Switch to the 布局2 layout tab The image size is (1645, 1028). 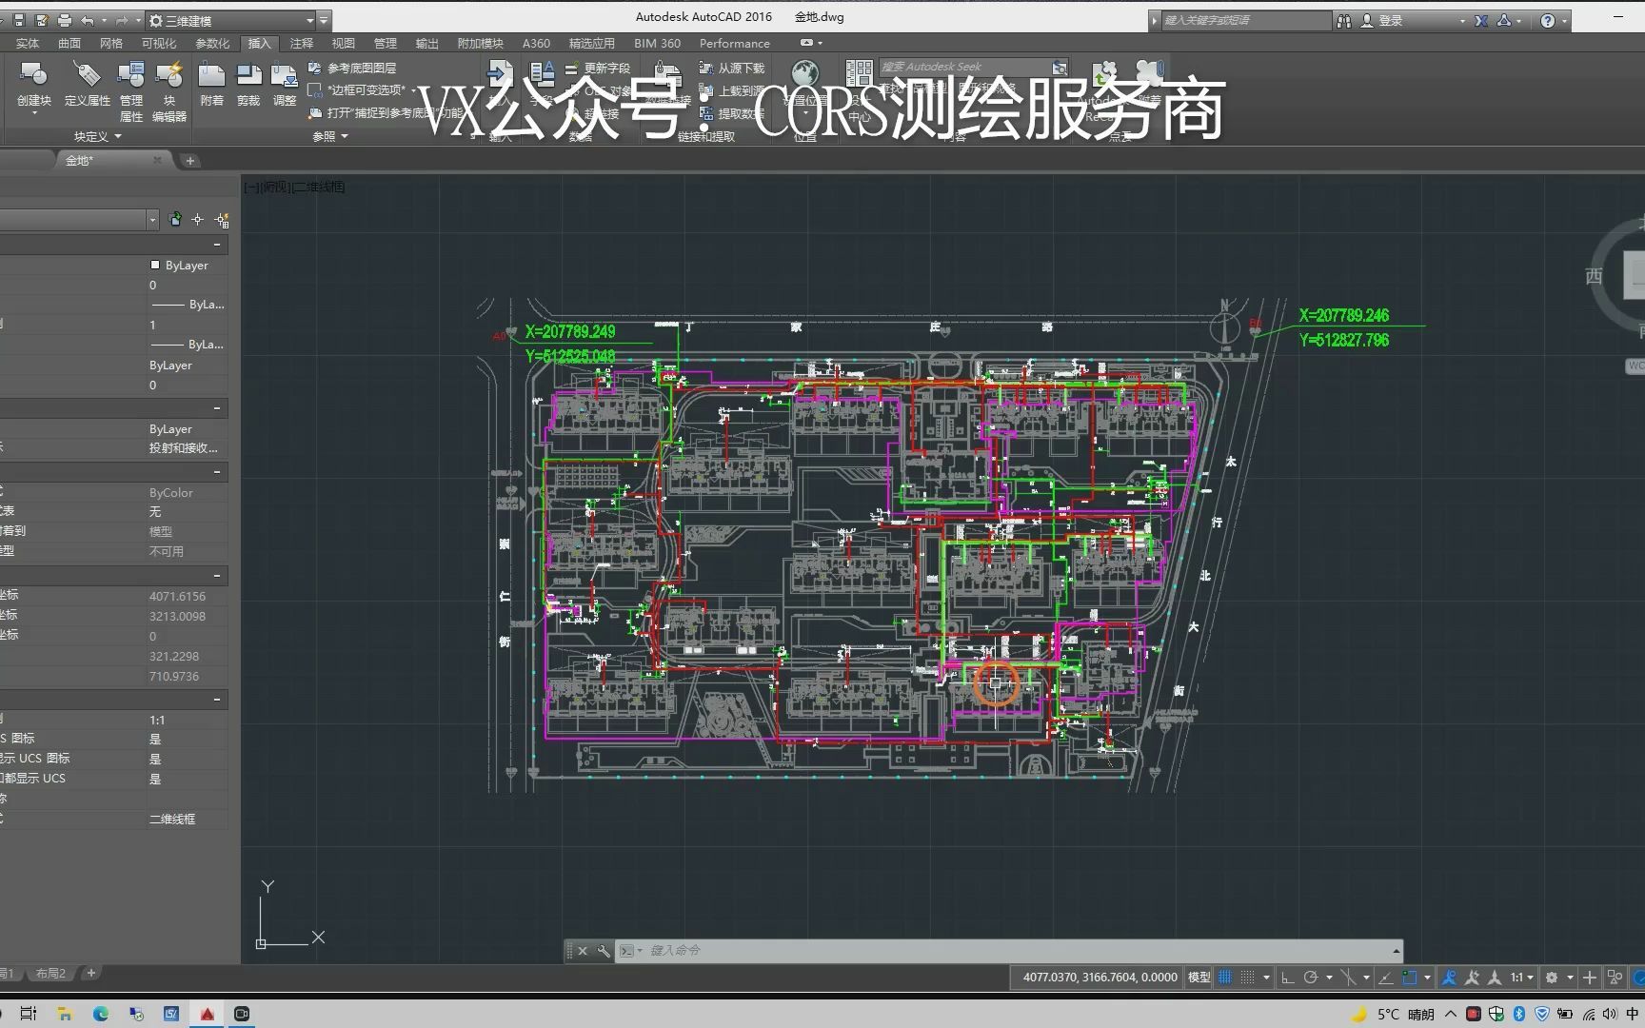tap(50, 973)
